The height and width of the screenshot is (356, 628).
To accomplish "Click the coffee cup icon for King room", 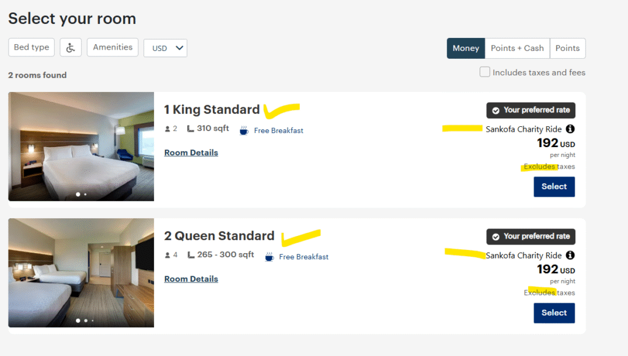I will point(244,131).
